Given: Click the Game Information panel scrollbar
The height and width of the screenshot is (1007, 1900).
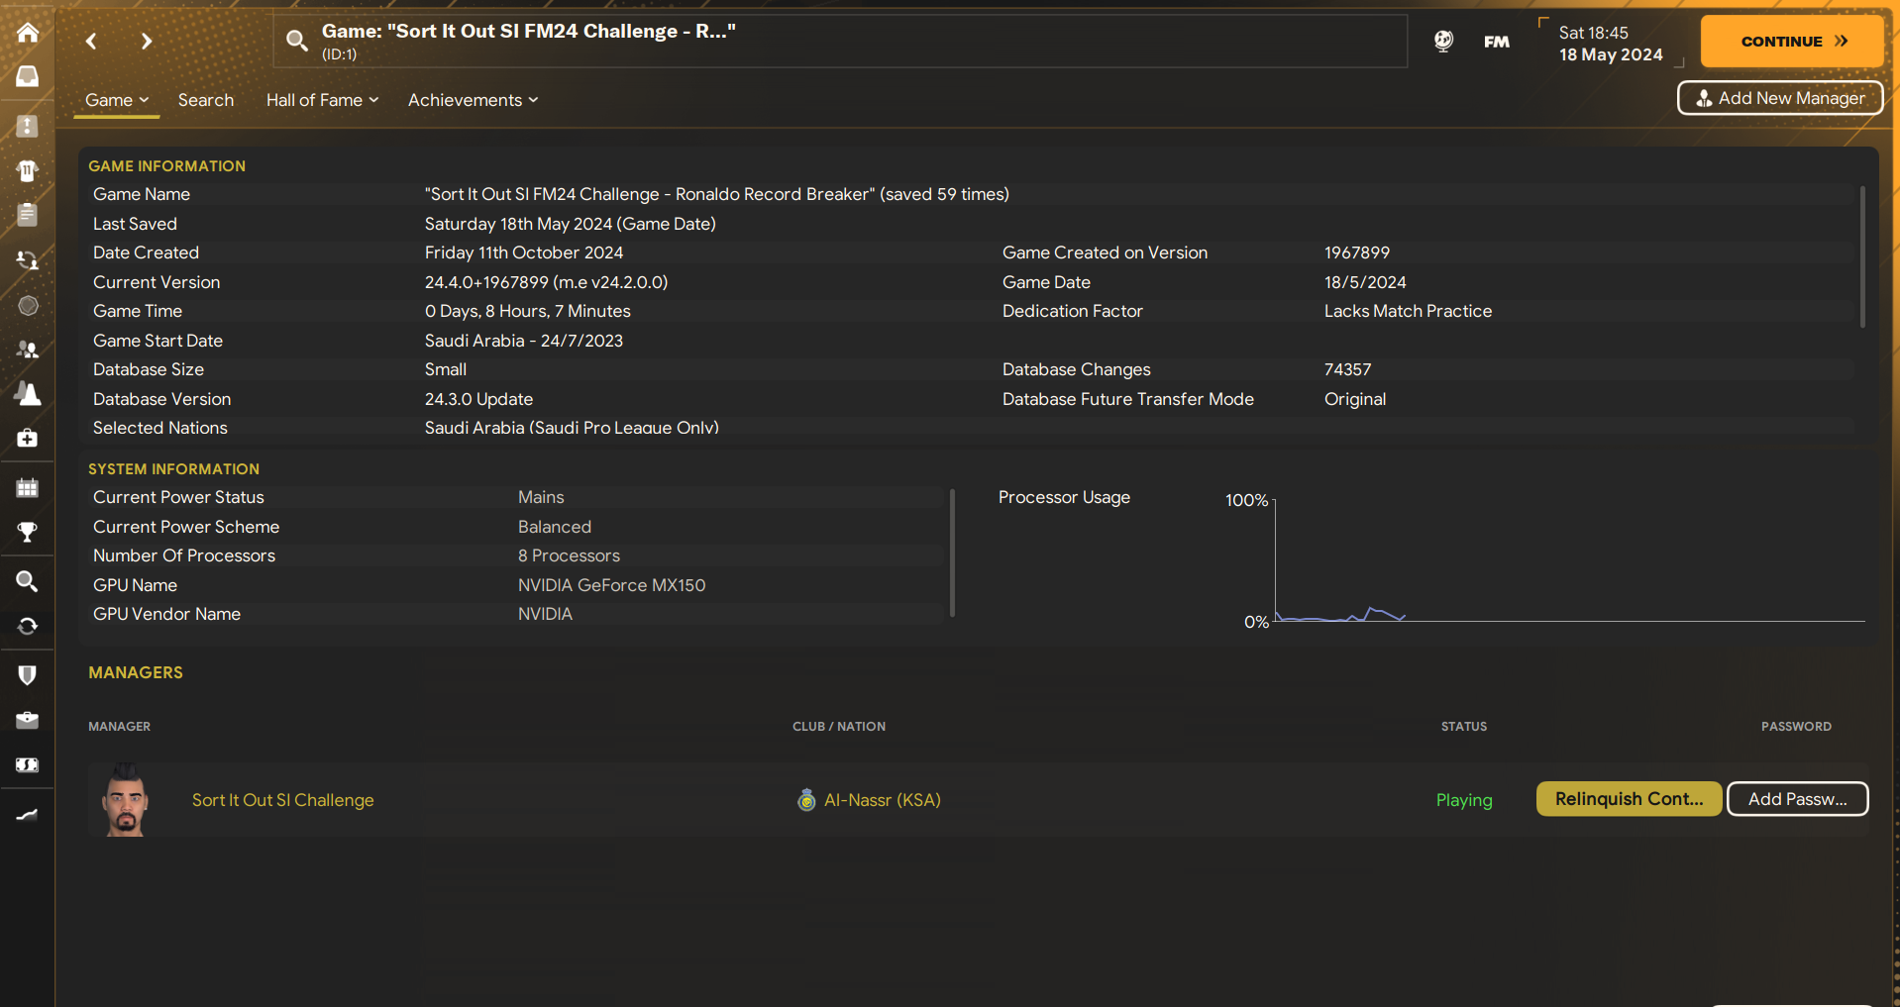Looking at the screenshot, I should pyautogui.click(x=1862, y=256).
